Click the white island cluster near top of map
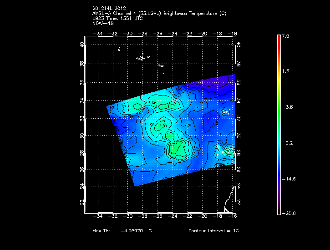The width and height of the screenshot is (330, 250). (x=142, y=58)
